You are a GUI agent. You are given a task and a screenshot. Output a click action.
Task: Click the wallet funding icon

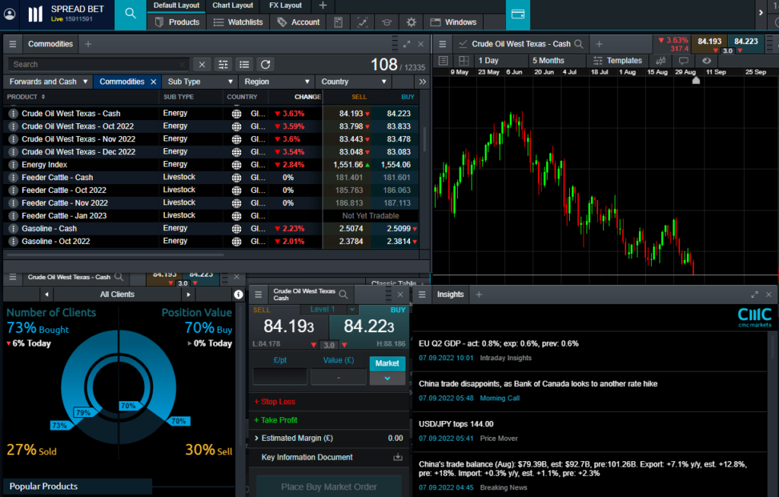tap(518, 14)
